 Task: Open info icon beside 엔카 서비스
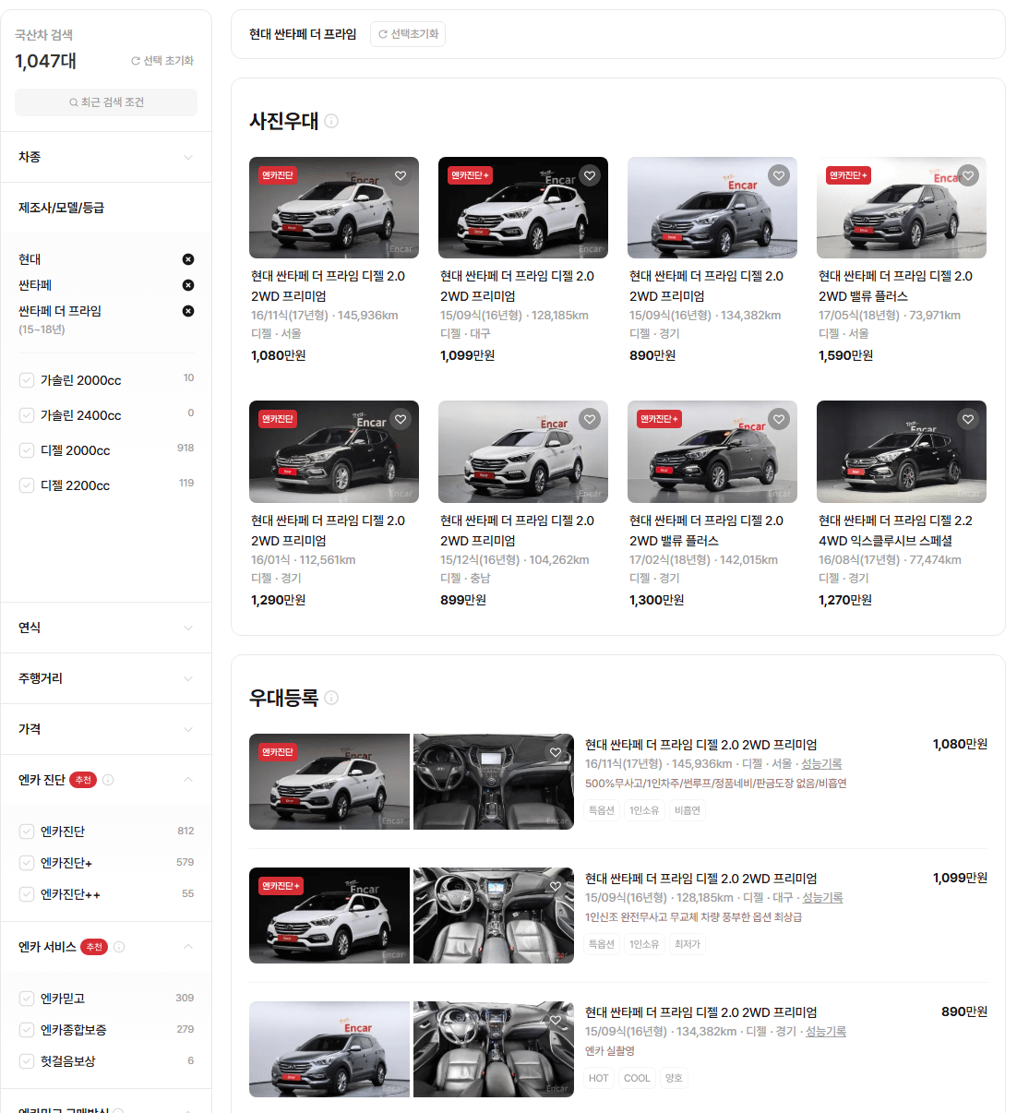(119, 947)
